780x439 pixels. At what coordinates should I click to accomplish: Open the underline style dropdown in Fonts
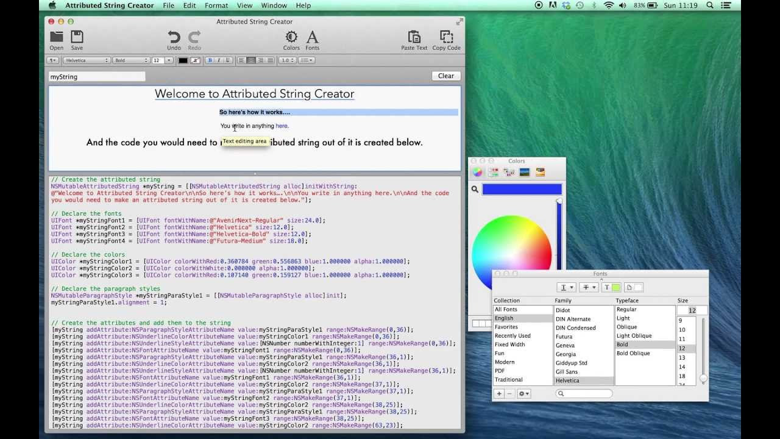click(566, 287)
